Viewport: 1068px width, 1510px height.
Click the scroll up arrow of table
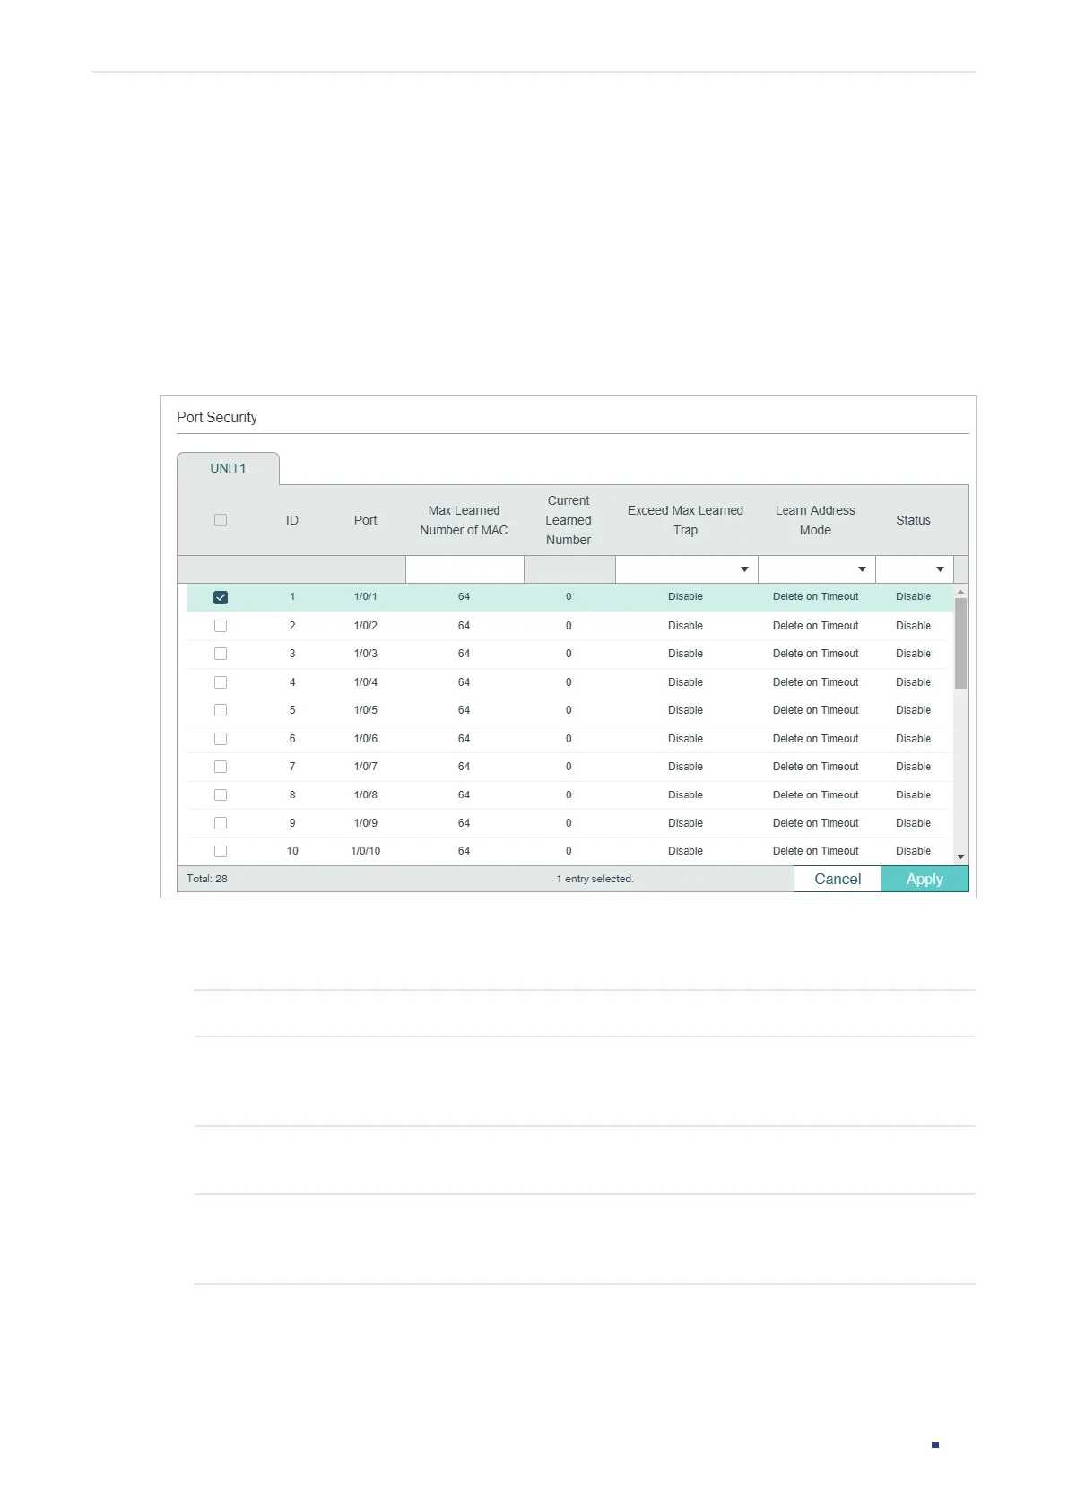pos(960,592)
